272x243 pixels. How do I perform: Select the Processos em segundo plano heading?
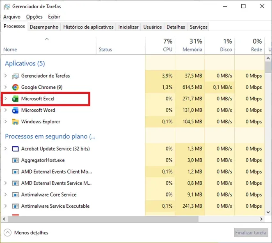50,137
